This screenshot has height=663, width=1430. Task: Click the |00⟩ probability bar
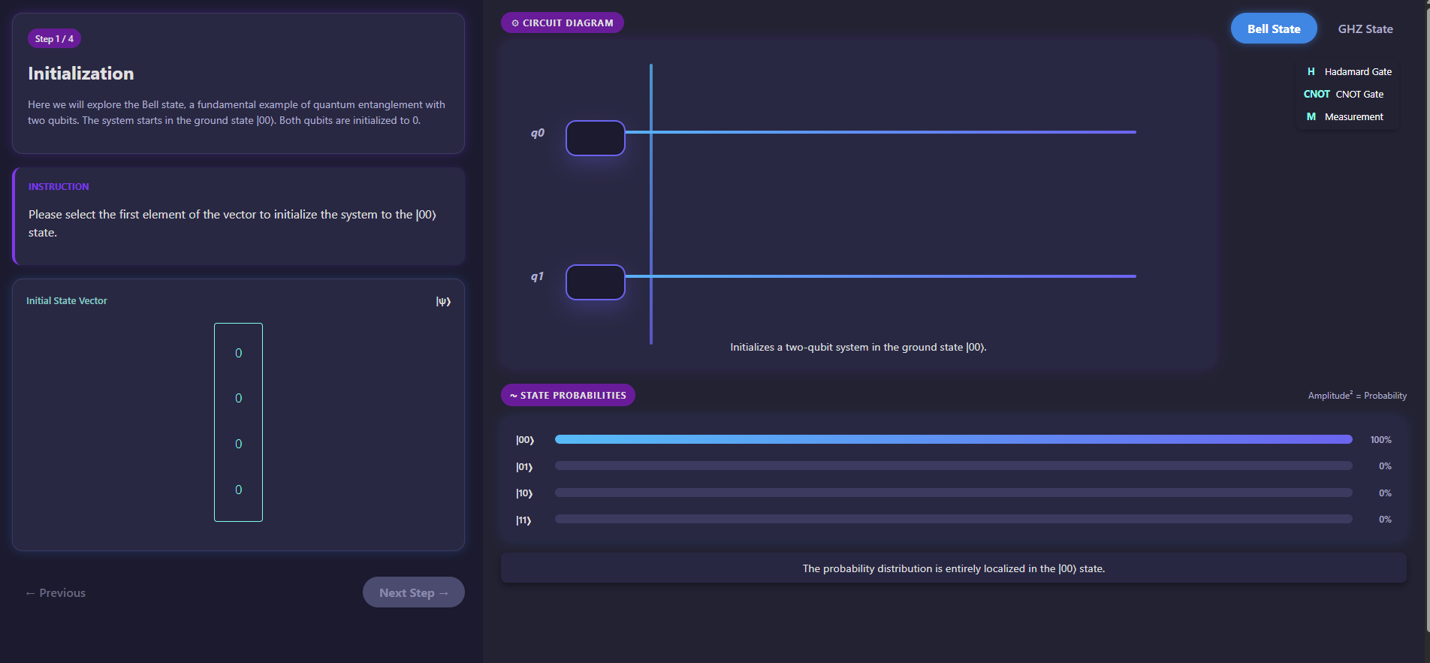(x=953, y=439)
